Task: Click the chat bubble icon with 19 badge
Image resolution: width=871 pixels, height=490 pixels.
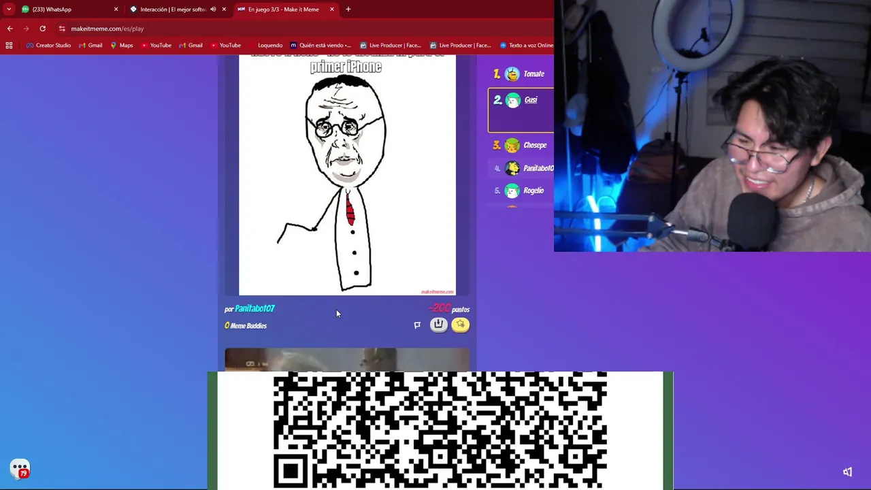Action: point(20,468)
